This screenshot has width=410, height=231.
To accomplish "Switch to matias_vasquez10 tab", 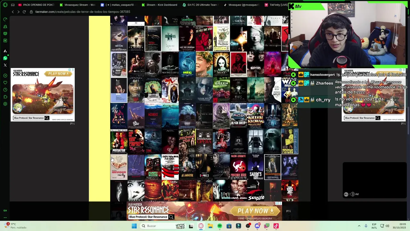I will 119,5.
